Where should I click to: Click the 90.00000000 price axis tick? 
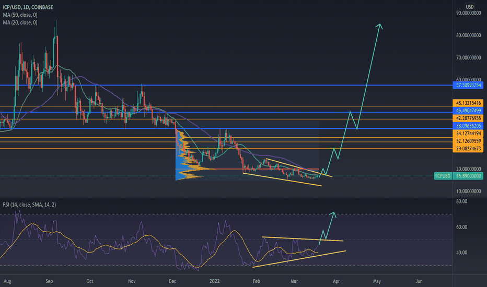point(468,13)
